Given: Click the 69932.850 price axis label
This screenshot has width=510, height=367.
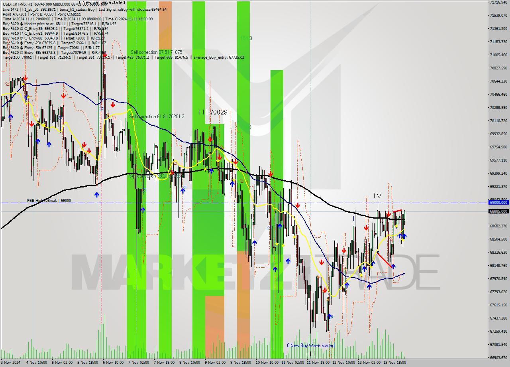Looking at the screenshot, I should 498,134.
